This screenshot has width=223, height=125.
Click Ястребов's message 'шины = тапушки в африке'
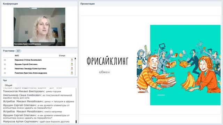coord(39,101)
